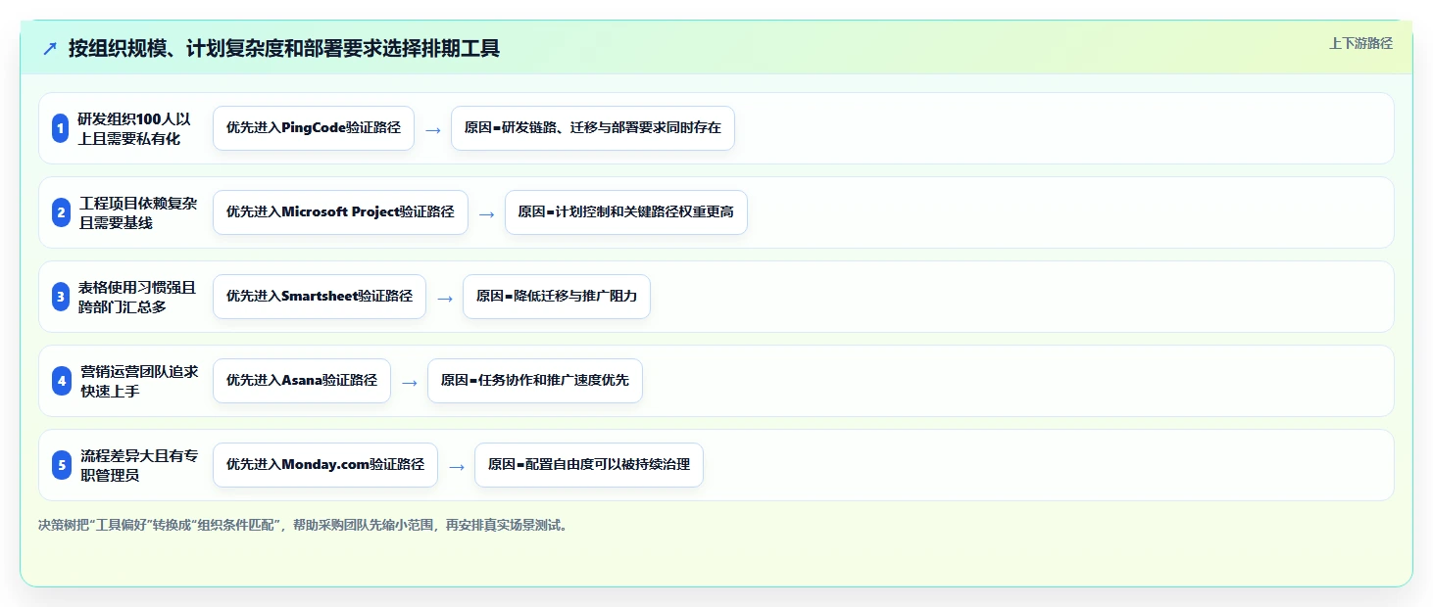1433x607 pixels.
Task: Click reason 计划控制和关键路径权重更高
Action: 626,212
